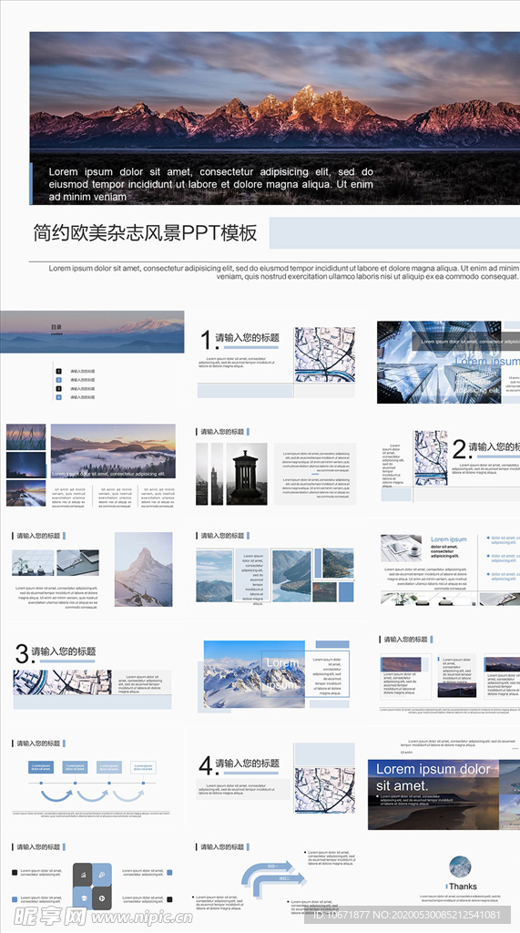Select the title 简约欧美杂志风景PPT模板
The width and height of the screenshot is (520, 933).
click(x=145, y=232)
